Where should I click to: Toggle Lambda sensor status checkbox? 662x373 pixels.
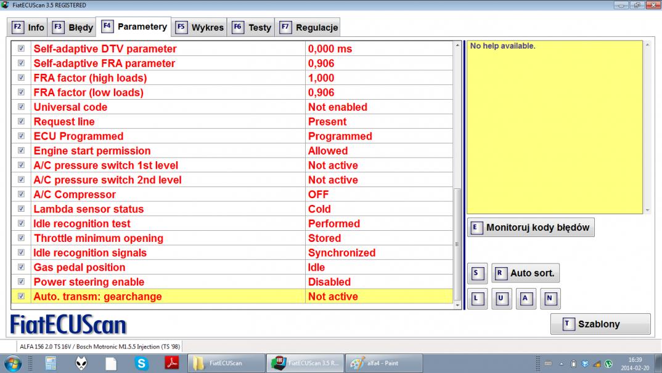[21, 209]
